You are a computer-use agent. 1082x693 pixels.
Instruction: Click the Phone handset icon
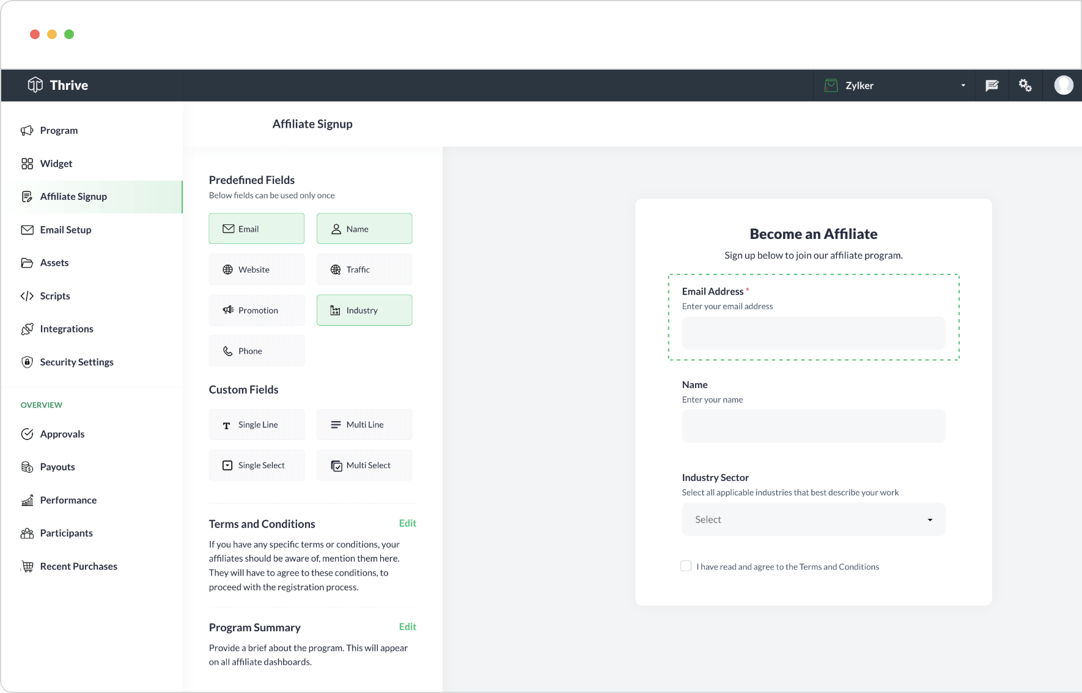tap(227, 351)
